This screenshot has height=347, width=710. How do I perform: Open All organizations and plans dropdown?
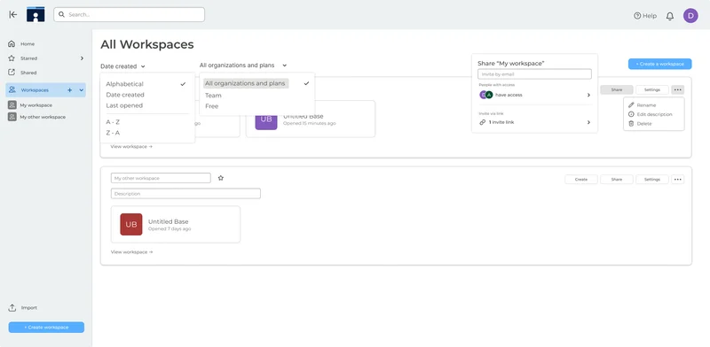(243, 66)
